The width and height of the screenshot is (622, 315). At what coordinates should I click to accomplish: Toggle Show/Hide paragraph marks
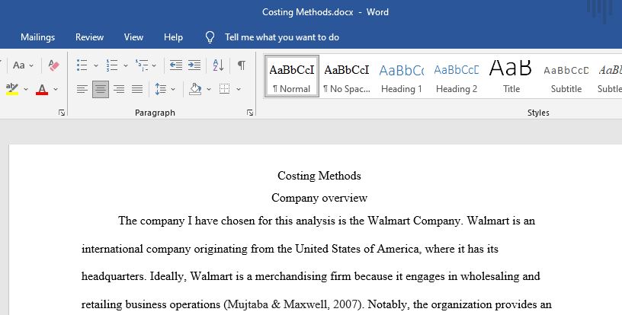[241, 65]
